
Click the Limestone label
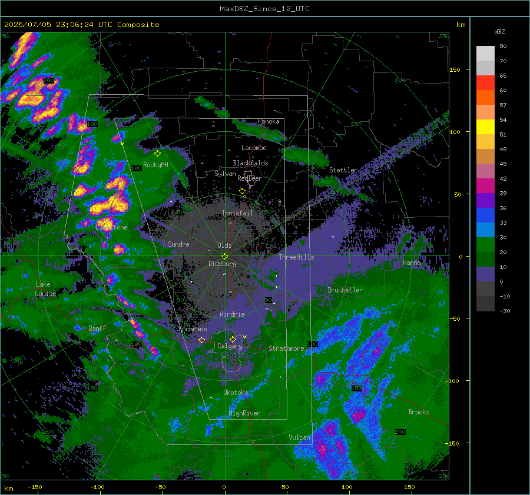point(111,227)
